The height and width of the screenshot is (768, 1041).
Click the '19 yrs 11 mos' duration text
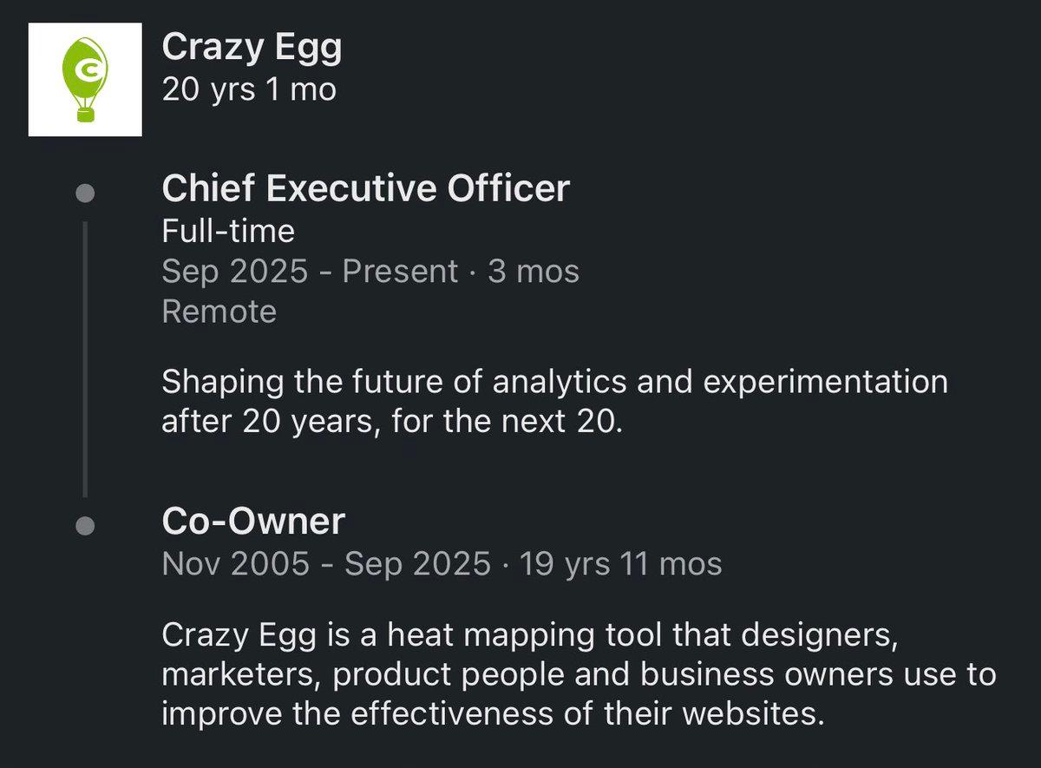622,563
